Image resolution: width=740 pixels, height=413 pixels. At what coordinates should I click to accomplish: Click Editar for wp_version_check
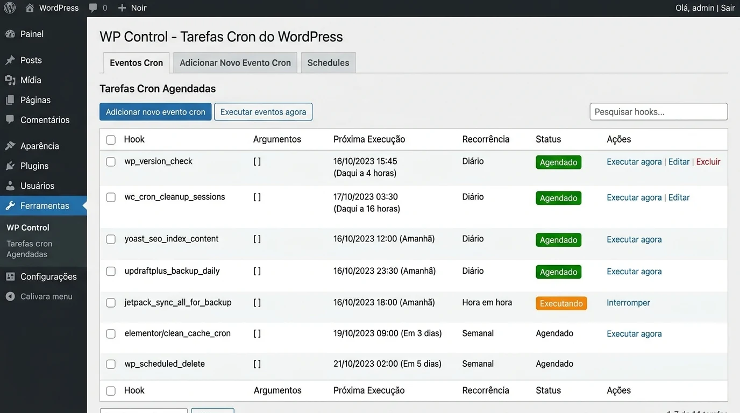pyautogui.click(x=679, y=162)
